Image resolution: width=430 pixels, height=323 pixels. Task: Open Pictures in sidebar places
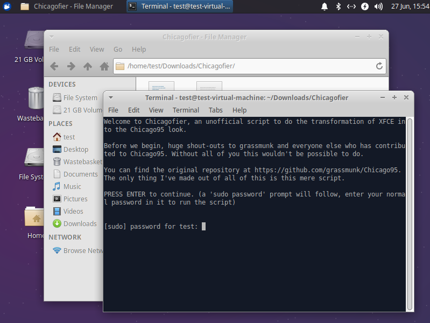click(x=70, y=199)
